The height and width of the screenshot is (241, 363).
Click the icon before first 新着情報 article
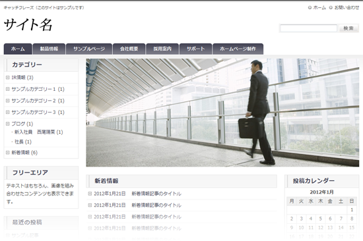[x=90, y=194]
